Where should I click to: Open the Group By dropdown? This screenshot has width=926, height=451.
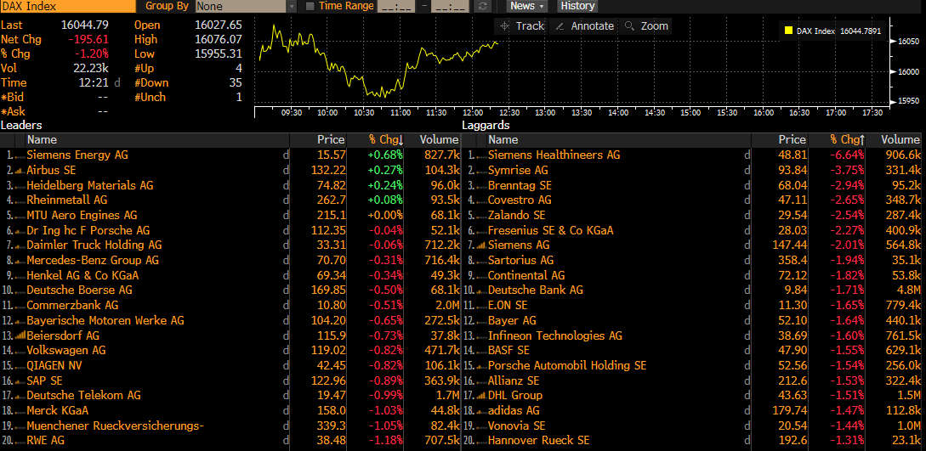246,6
